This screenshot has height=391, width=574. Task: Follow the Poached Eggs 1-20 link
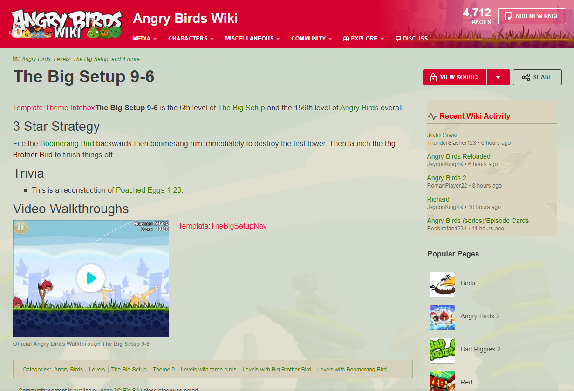click(149, 190)
